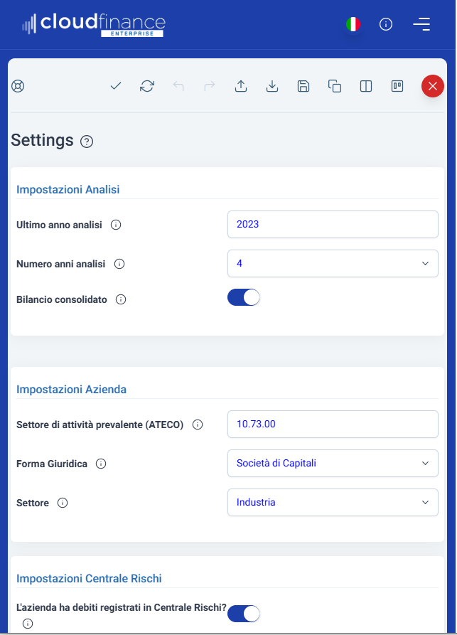Toggle the split columns layout icon
The height and width of the screenshot is (635, 457).
pos(366,86)
